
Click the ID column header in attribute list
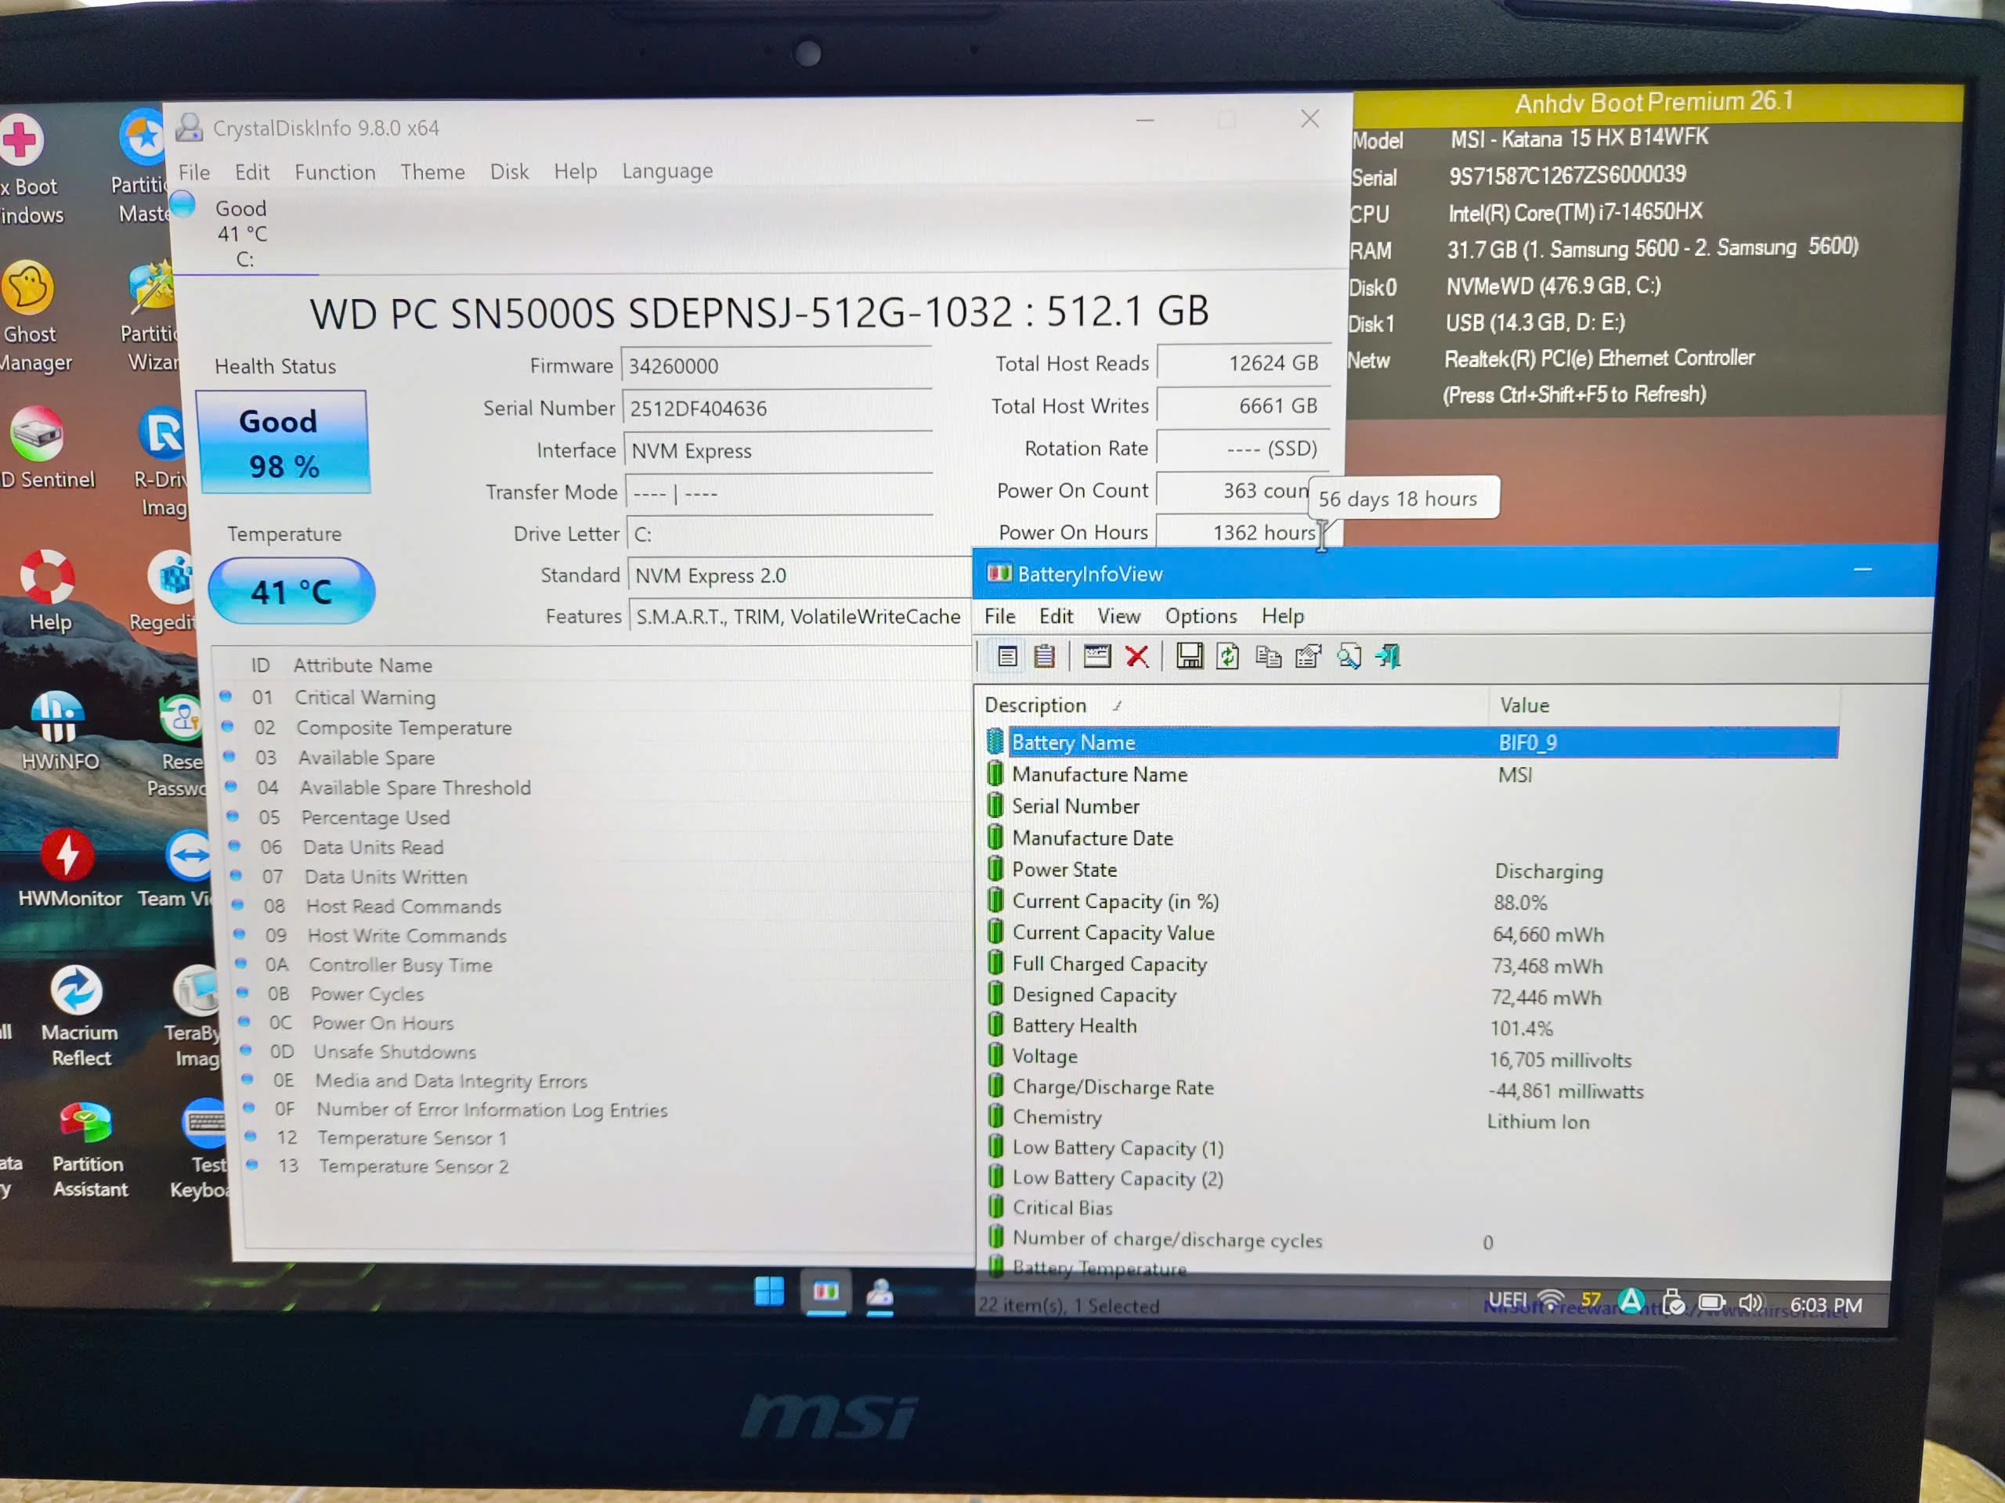pos(260,665)
